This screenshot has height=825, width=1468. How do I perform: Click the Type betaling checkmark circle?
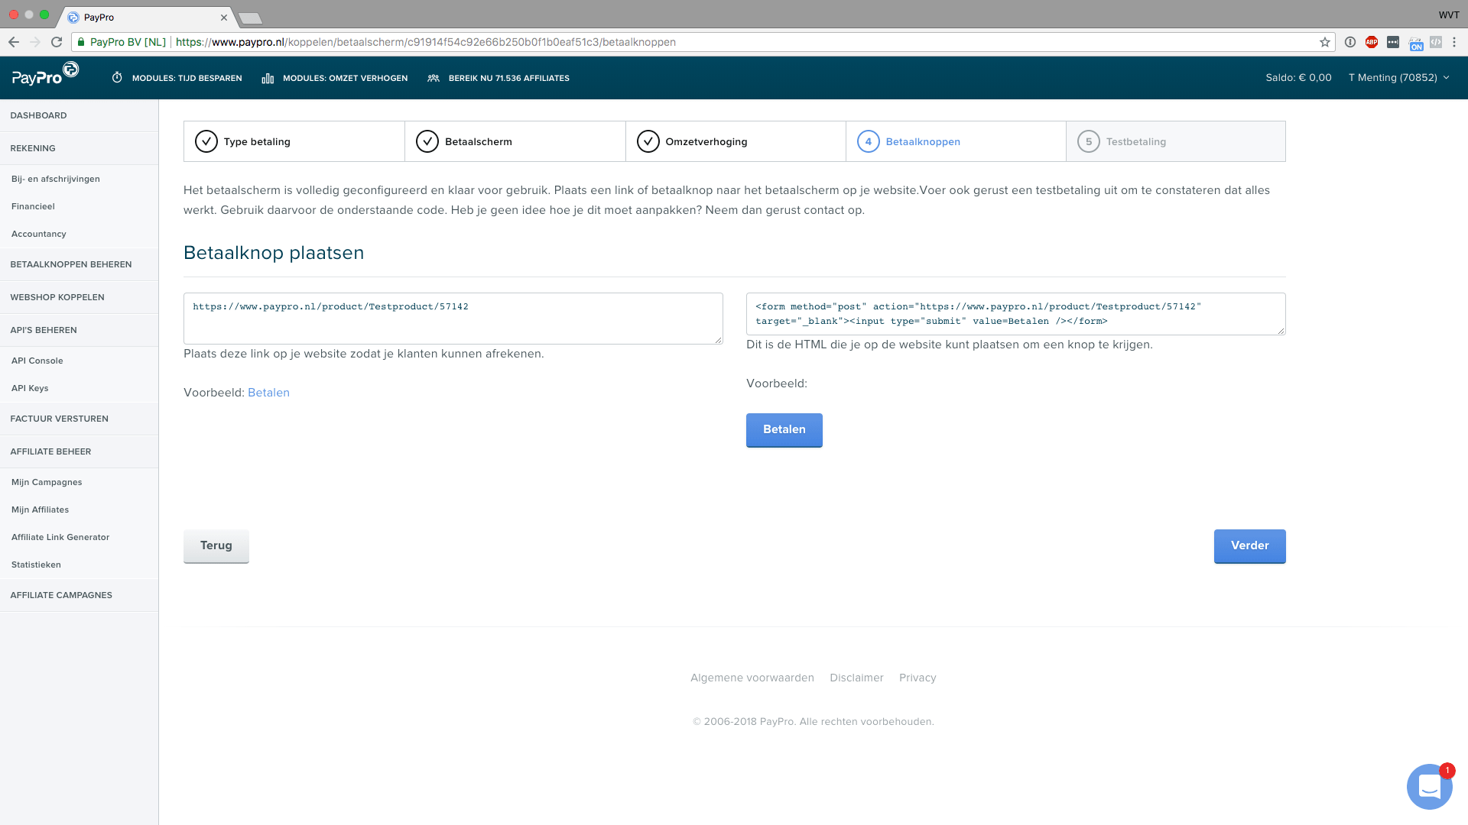(206, 141)
